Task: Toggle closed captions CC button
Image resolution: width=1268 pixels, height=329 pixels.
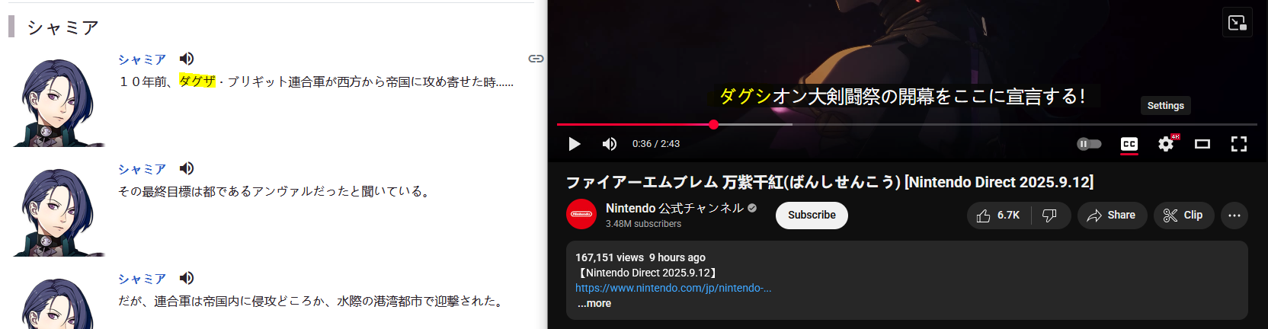Action: coord(1129,144)
